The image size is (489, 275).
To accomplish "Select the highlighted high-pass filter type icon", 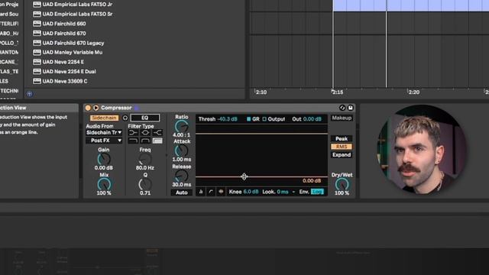I will (x=157, y=141).
